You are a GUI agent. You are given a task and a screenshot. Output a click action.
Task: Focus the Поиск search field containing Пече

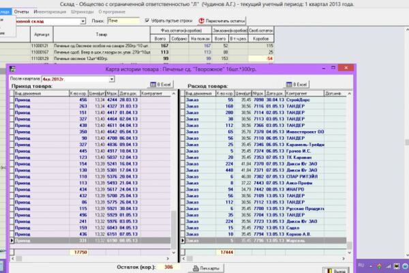point(123,20)
